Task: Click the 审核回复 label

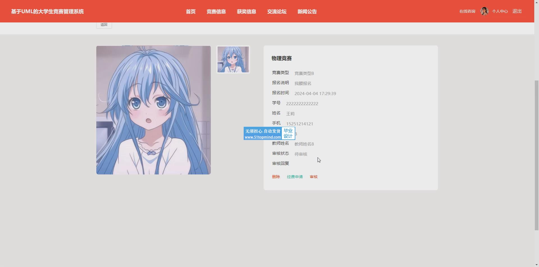Action: (280, 163)
